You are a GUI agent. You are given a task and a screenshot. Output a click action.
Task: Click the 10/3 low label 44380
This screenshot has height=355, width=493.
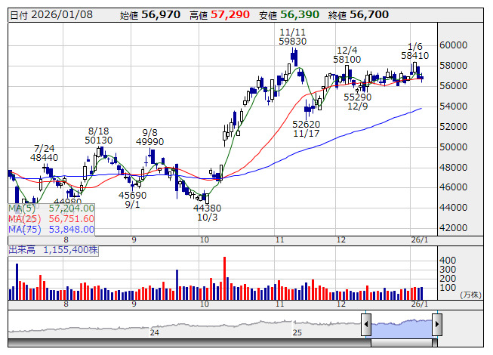207,208
